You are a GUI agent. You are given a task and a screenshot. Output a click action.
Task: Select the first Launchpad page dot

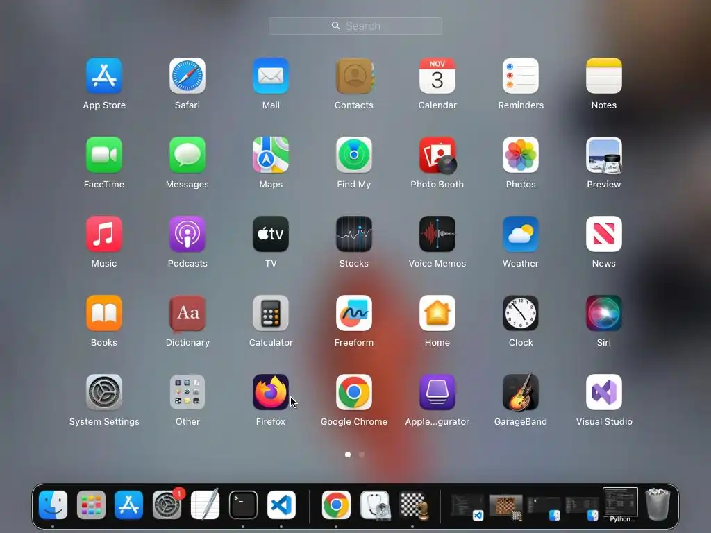348,454
